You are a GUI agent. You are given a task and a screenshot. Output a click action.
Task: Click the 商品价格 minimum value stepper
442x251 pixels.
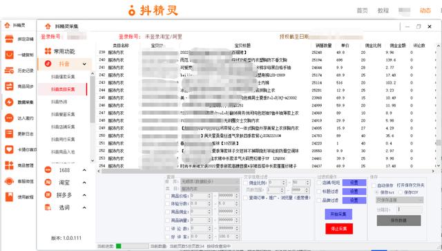209,196
